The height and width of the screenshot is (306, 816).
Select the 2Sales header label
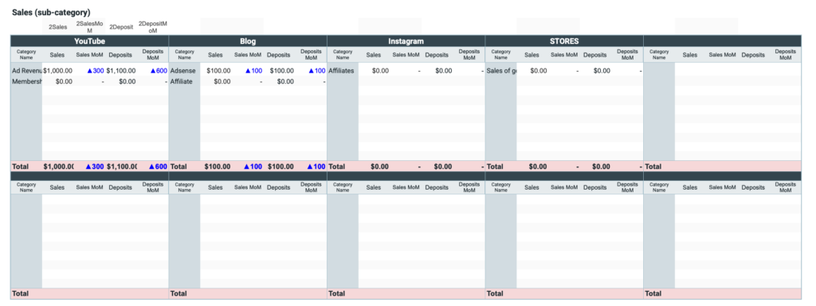[57, 27]
